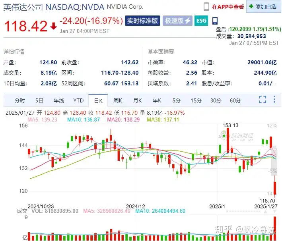Click the green plus in 添加自选
This screenshot has height=241, width=282.
coord(251,7)
